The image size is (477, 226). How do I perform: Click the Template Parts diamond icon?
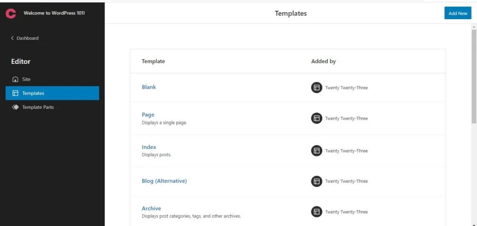click(x=15, y=107)
